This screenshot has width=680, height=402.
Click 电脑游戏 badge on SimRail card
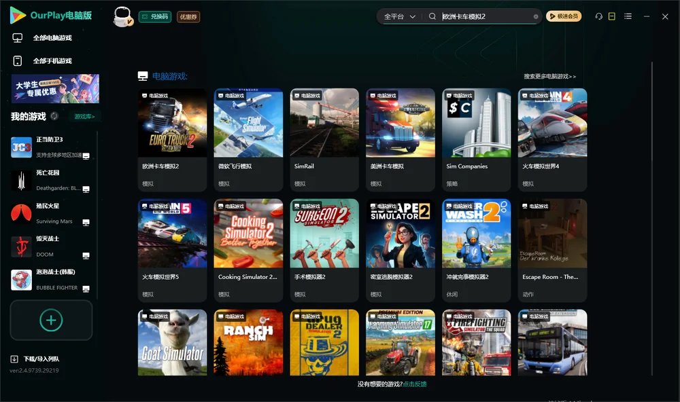point(306,95)
